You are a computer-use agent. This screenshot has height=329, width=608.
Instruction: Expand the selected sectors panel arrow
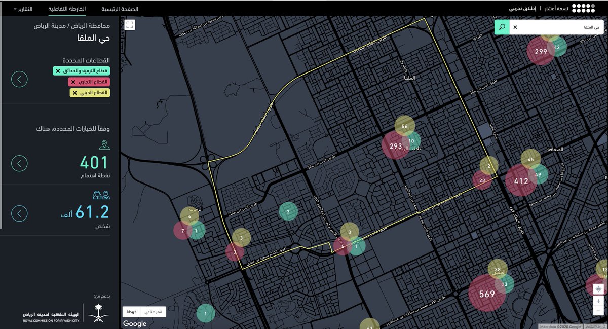(x=19, y=79)
